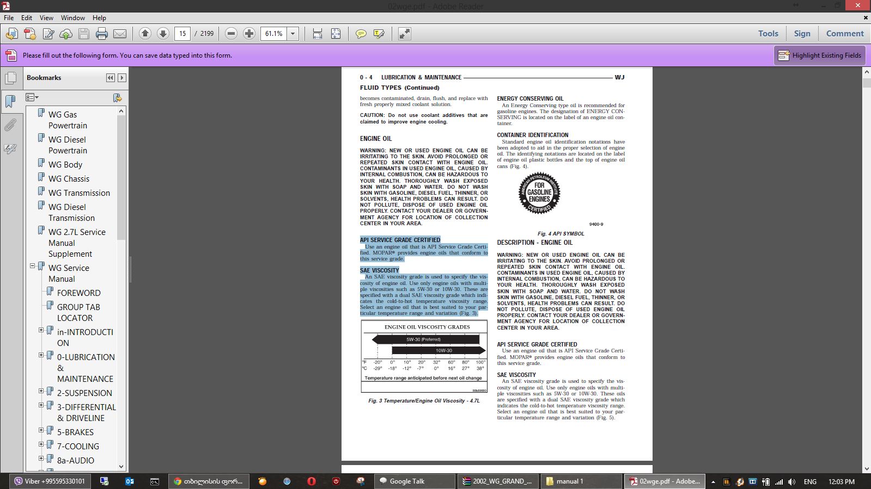Select the Highlight Text tool
The image size is (871, 489).
pyautogui.click(x=379, y=34)
